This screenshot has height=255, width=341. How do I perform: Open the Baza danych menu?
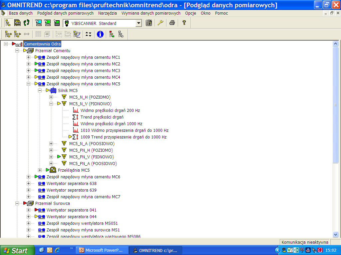[21, 13]
